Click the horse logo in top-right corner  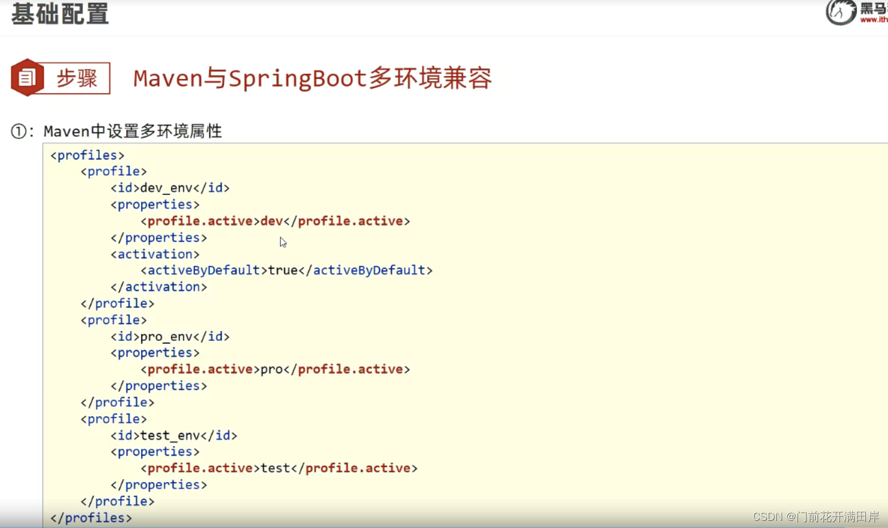(841, 12)
